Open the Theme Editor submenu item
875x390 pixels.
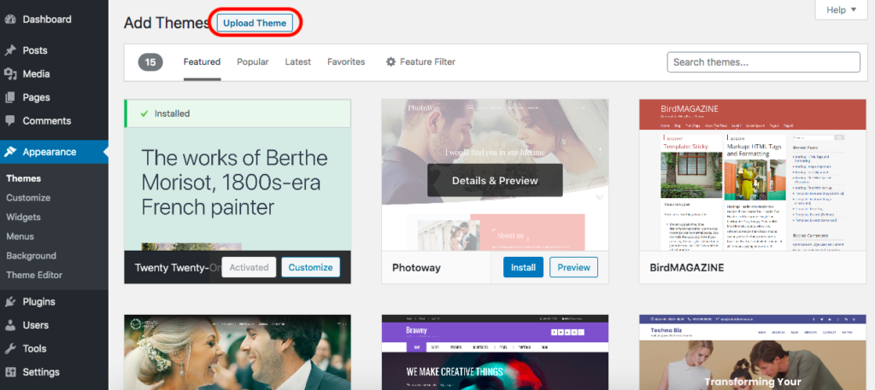point(34,276)
